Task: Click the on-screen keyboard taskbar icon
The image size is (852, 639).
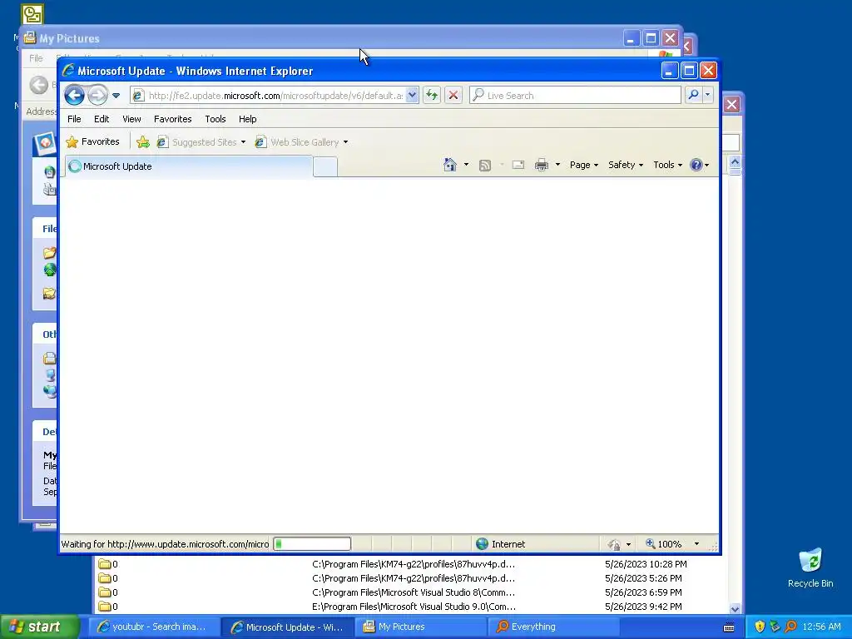Action: (x=729, y=627)
